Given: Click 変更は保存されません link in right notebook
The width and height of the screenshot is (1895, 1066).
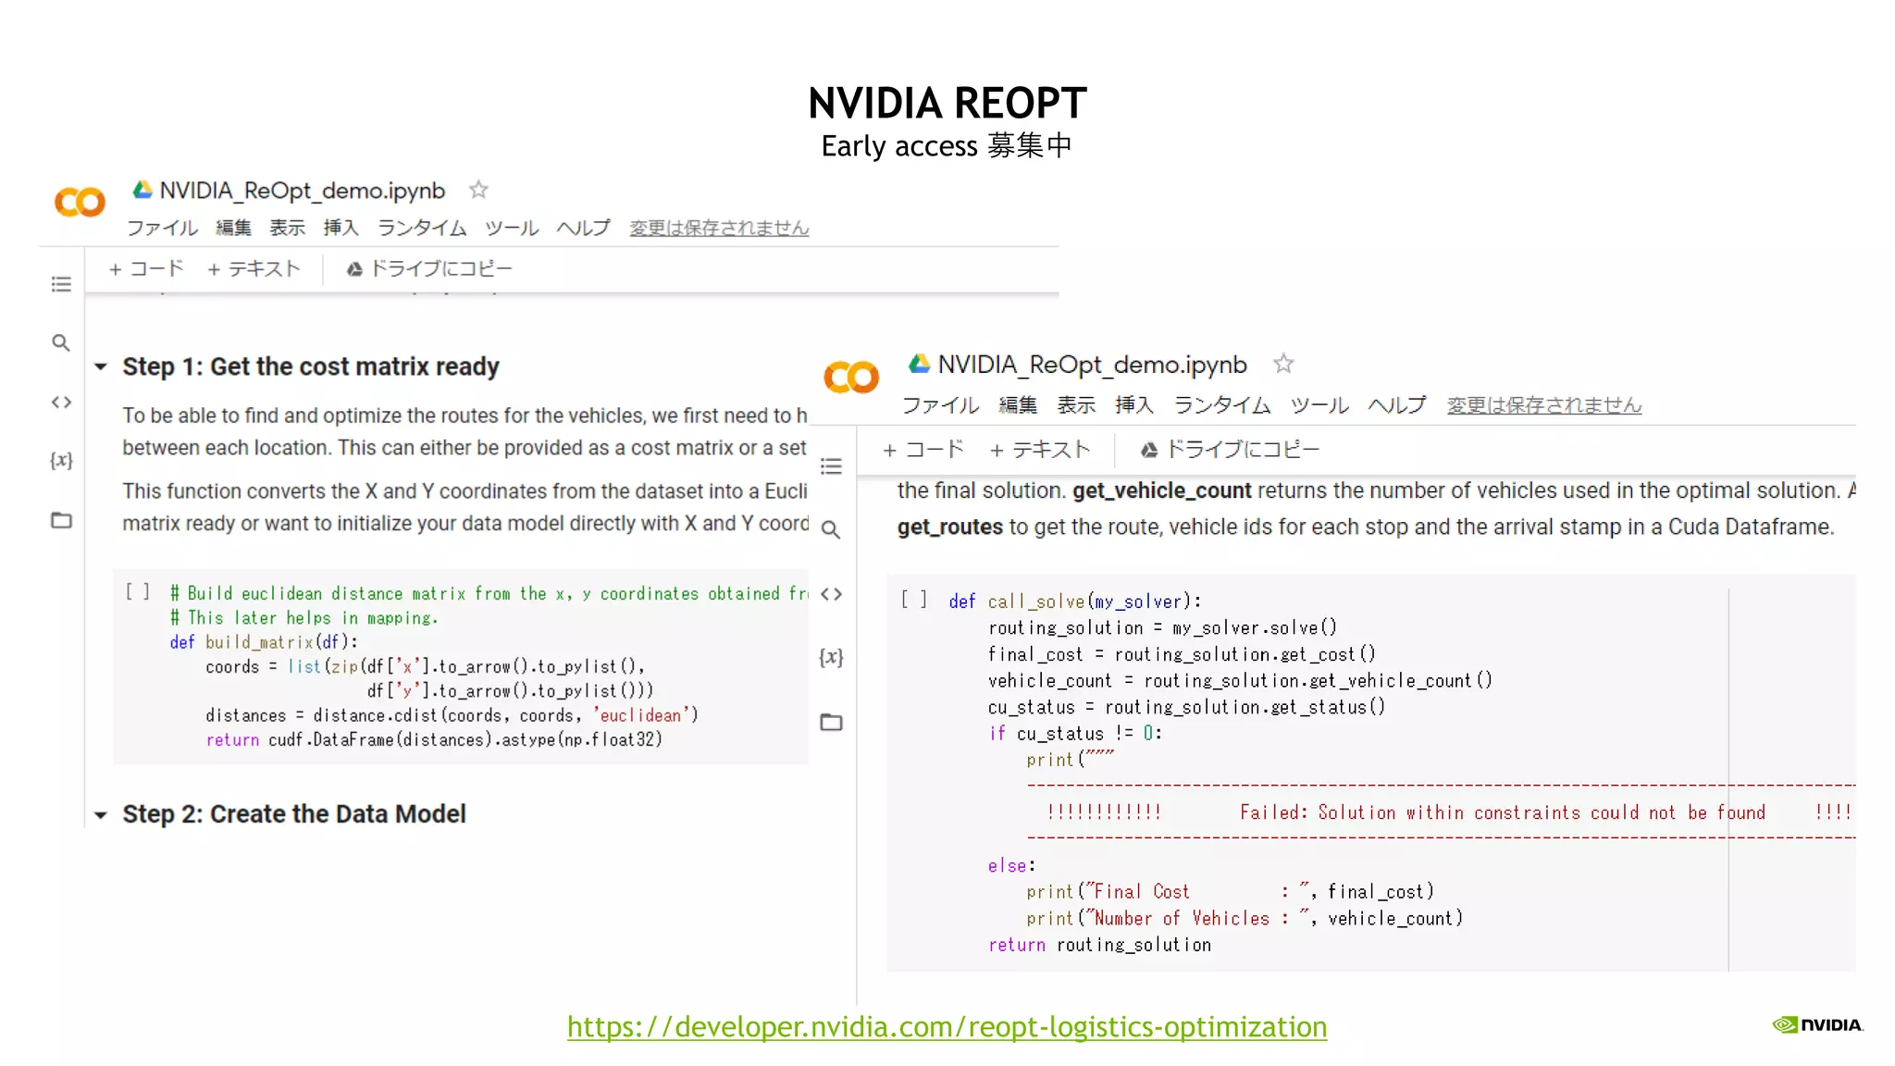Looking at the screenshot, I should 1544,405.
